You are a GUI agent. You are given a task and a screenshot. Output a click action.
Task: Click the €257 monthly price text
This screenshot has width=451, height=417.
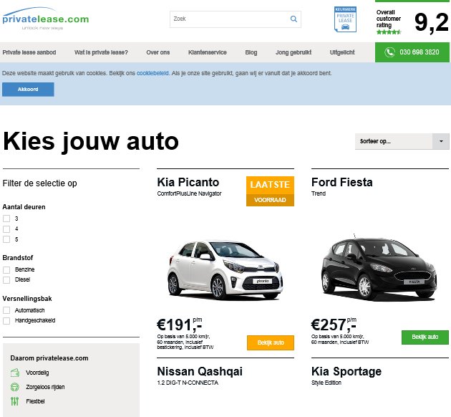tap(334, 325)
